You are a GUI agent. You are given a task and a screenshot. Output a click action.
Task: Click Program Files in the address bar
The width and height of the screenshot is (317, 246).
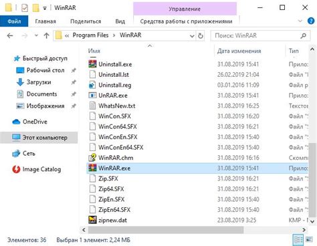(x=90, y=35)
